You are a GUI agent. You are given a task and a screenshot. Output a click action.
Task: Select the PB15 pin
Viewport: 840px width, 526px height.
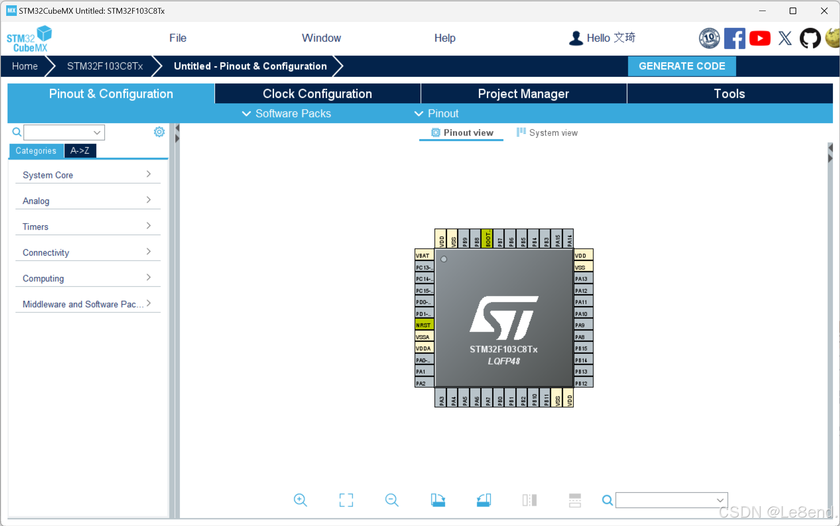583,348
